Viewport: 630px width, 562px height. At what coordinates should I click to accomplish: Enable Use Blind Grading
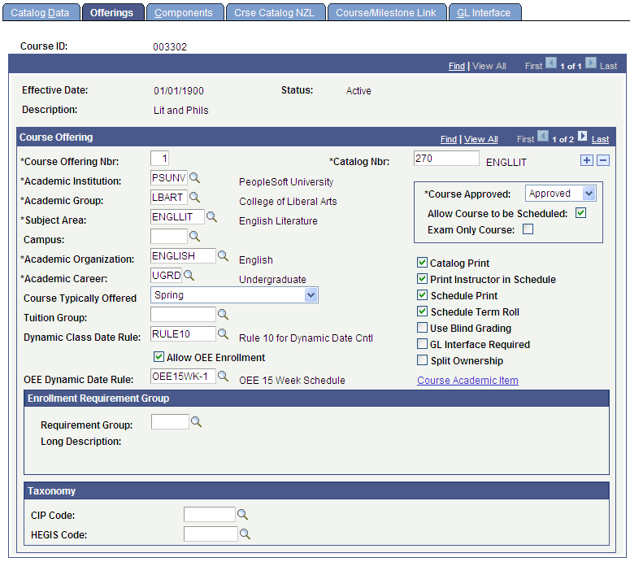click(x=422, y=328)
